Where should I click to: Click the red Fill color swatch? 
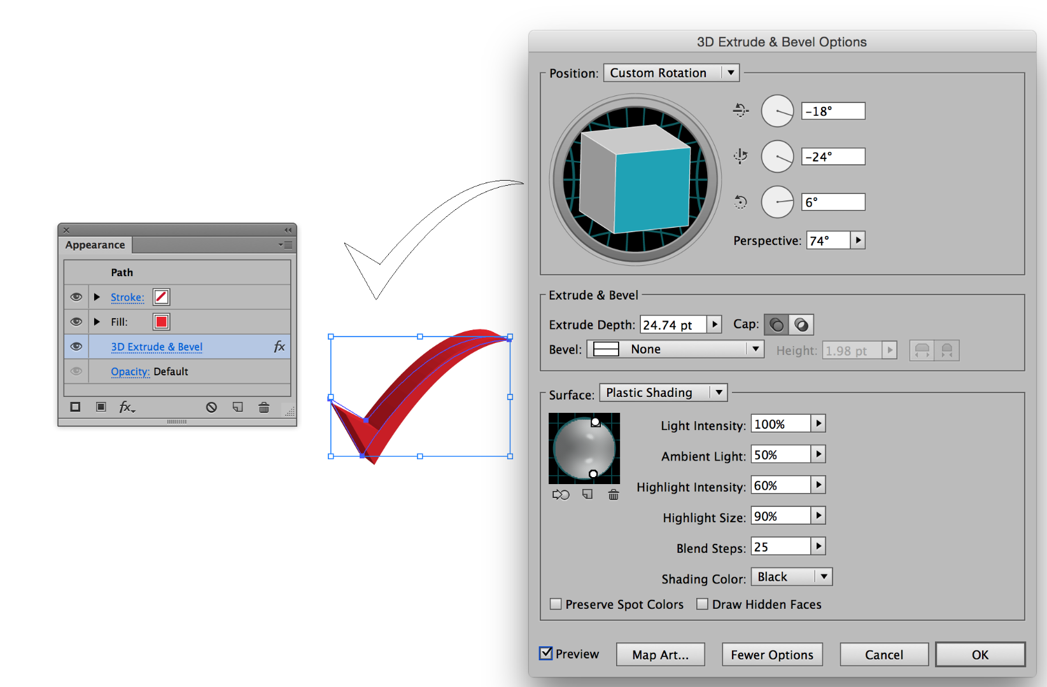point(160,321)
